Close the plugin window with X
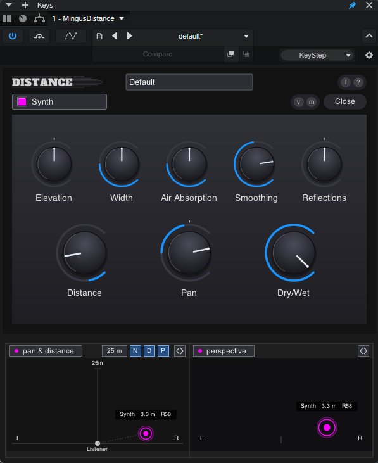 tap(369, 5)
